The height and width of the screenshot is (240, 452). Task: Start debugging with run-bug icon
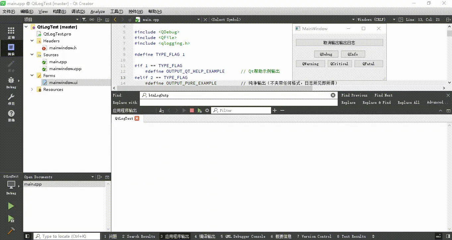(x=11, y=219)
